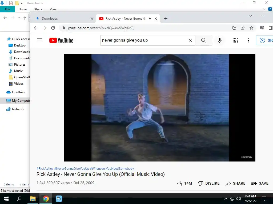Go back in Chrome browser
This screenshot has width=273, height=204.
[36, 28]
